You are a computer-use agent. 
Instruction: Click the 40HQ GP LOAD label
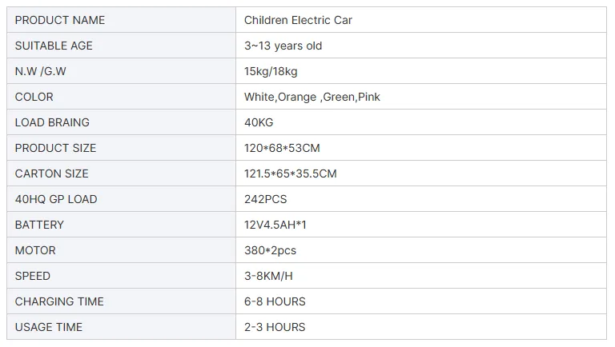[56, 199]
